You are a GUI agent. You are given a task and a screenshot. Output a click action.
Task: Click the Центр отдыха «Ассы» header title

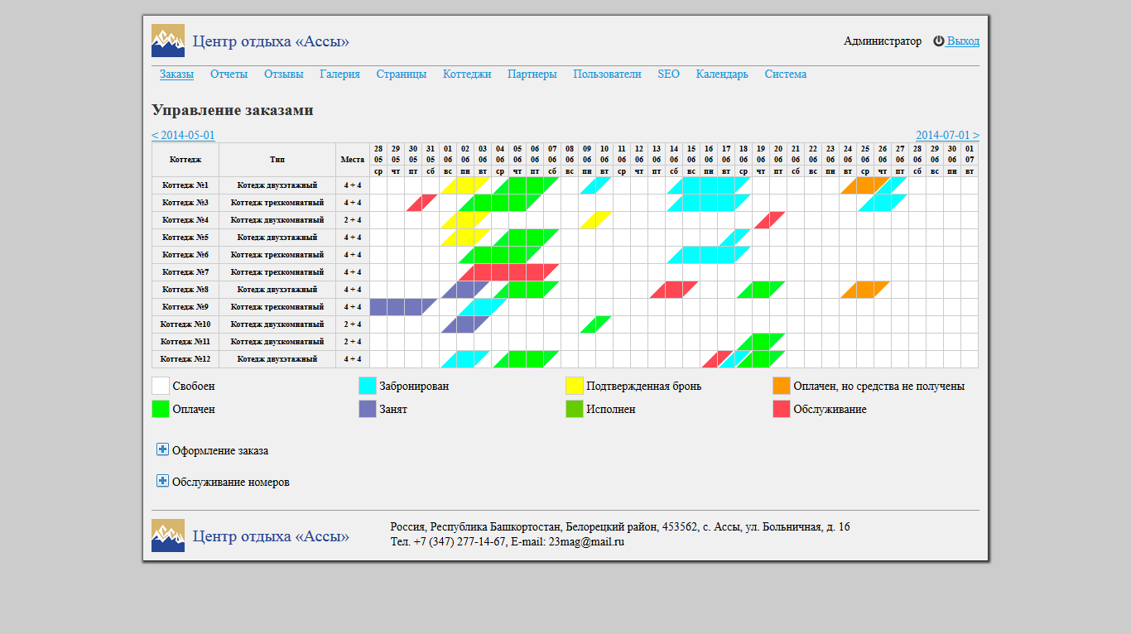271,41
